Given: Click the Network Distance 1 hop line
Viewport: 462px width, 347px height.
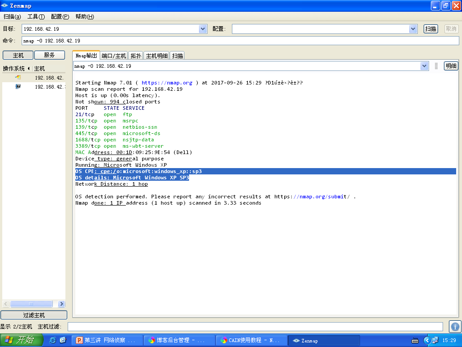Looking at the screenshot, I should point(111,184).
